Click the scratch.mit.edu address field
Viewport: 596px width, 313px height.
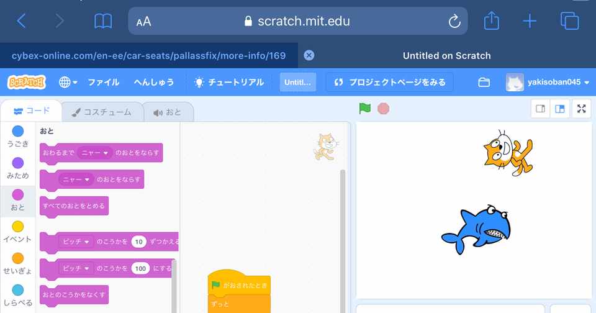pyautogui.click(x=297, y=21)
